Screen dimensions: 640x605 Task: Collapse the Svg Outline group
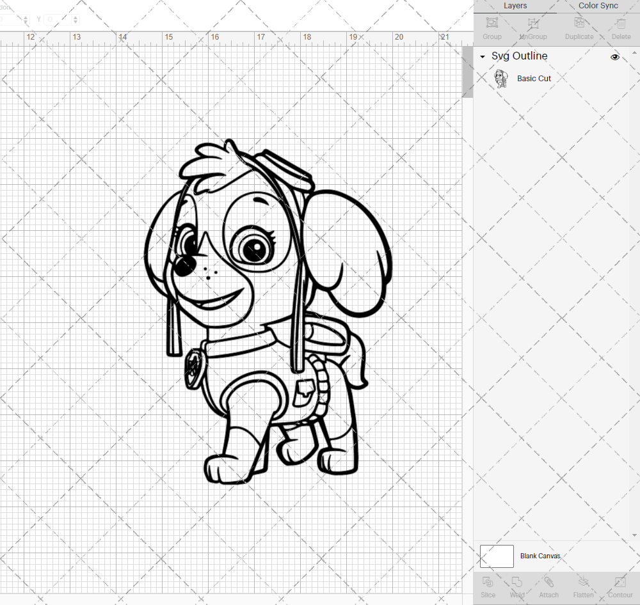[x=483, y=57]
